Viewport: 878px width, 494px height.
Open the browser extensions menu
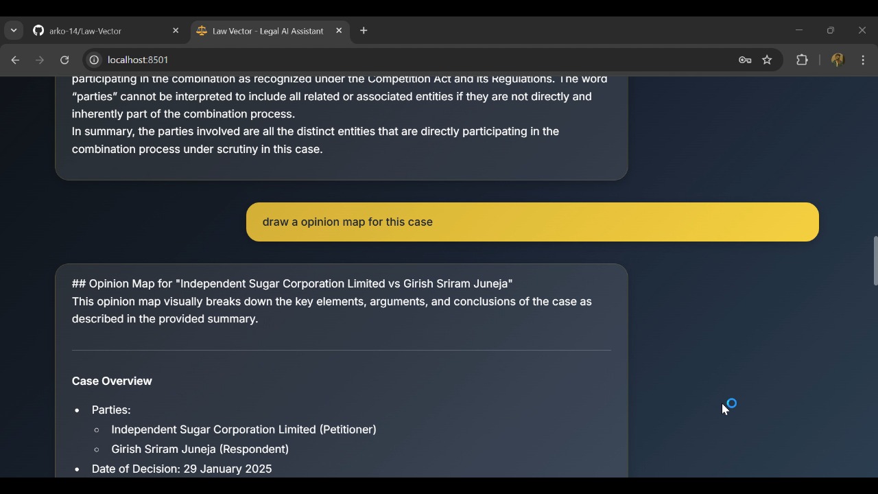[802, 60]
